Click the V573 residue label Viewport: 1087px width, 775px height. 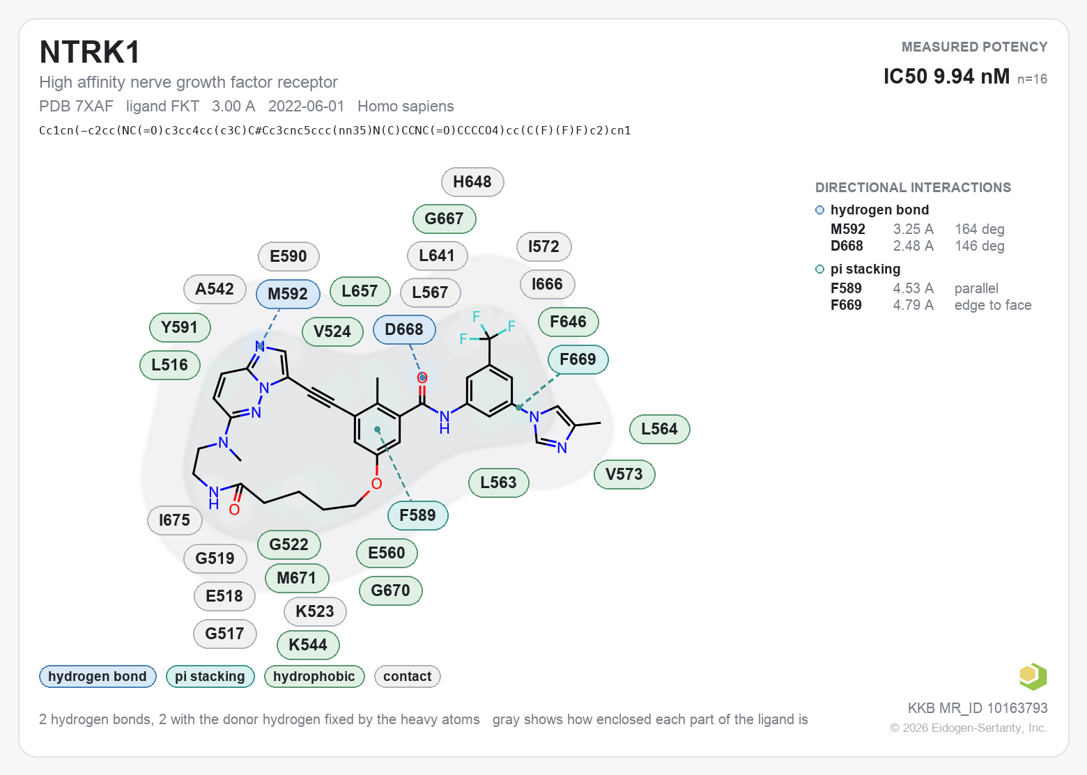[624, 474]
